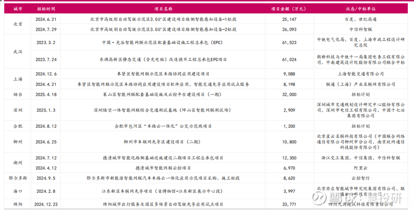Screen dimensions: 414x211
Task: Select the amount 8,198
Action: tap(289, 84)
